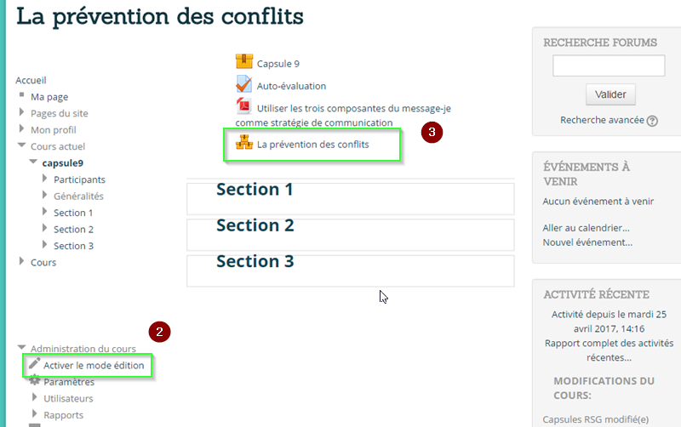Click the La prévention des conflits activity icon

click(x=244, y=143)
